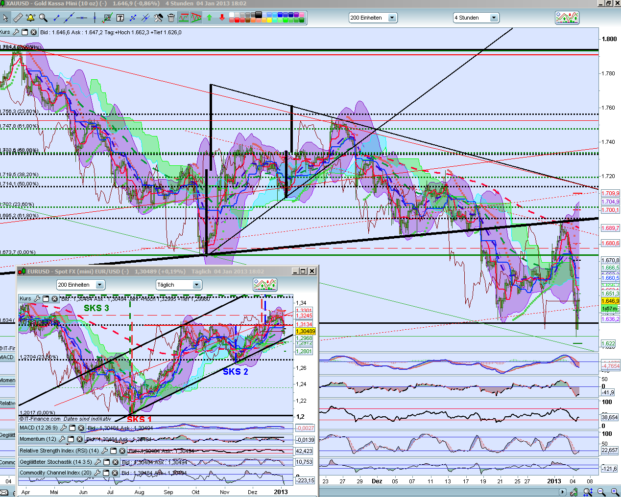Screen dimensions: 621x497
Task: Remove Geglätteter Stochastik indicator with X button
Action: pos(115,462)
